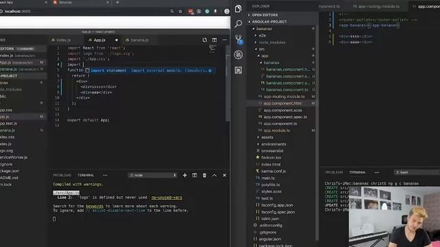
Task: Follow the ./src/App.js link in terminal
Action: pyautogui.click(x=66, y=193)
